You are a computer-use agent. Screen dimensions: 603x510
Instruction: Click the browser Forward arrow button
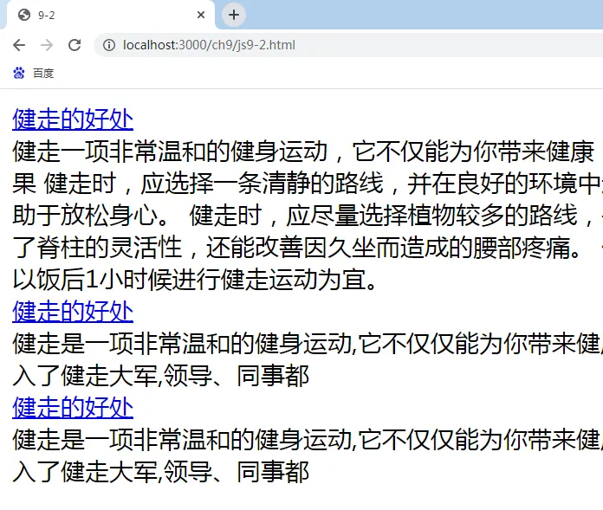click(x=47, y=44)
